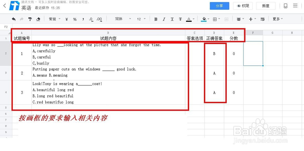This screenshot has width=304, height=151.
Task: Open the font size 12 dropdown
Action: [141, 19]
